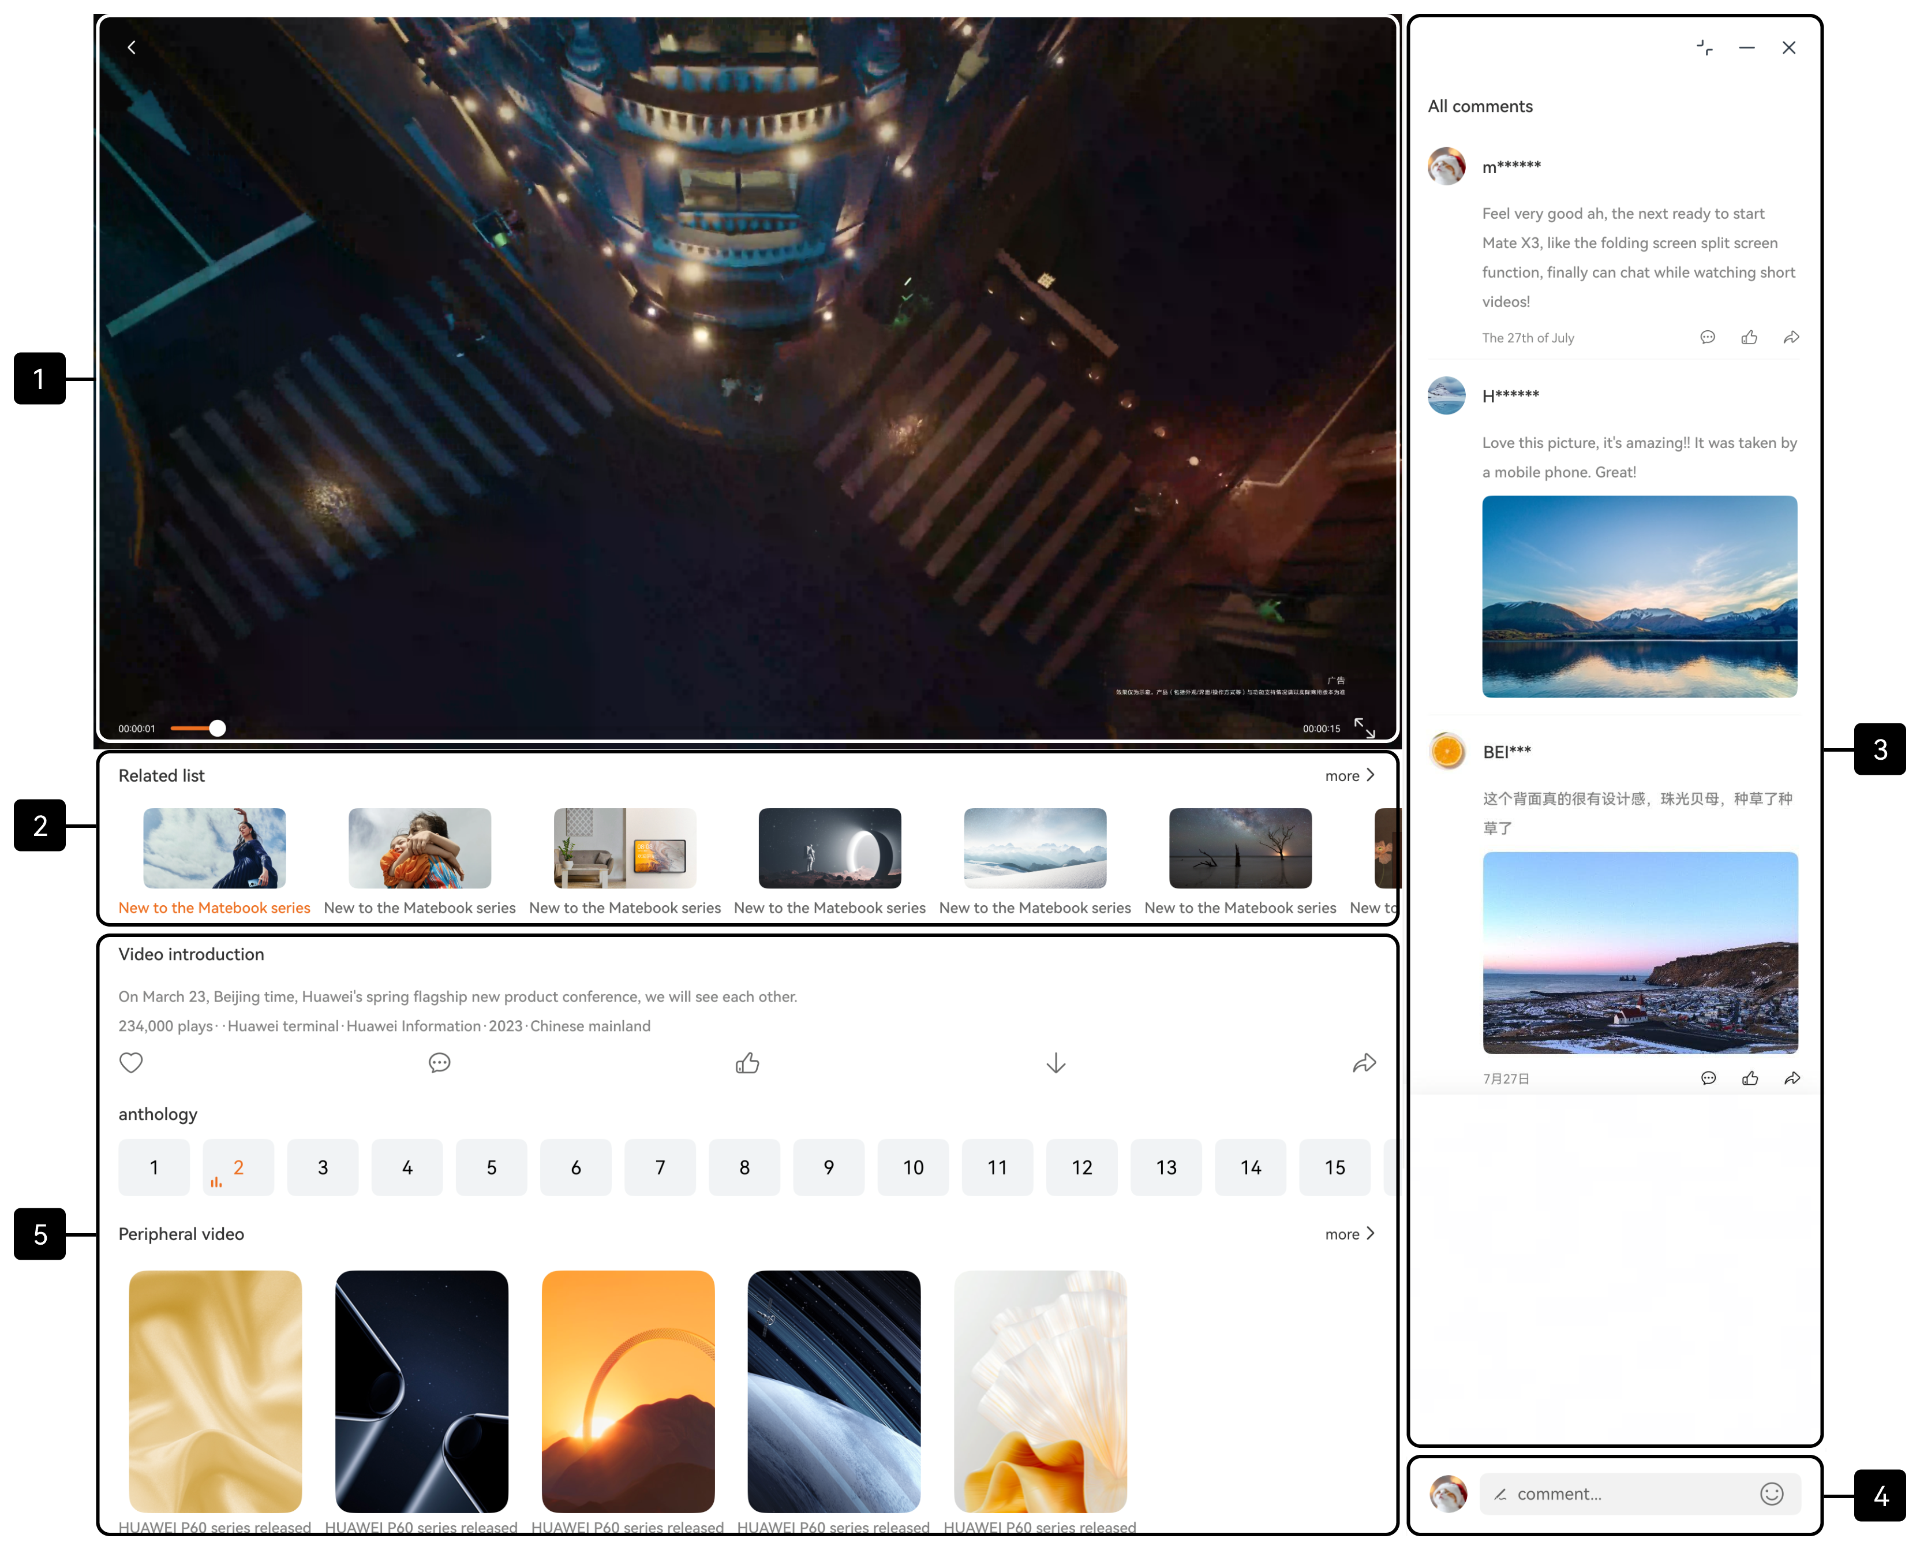Play related video with astronaut and moon thumbnail
This screenshot has width=1920, height=1557.
pos(829,849)
